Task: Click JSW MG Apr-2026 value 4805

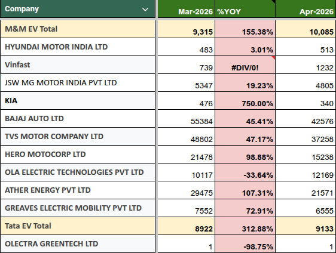Action: (x=306, y=83)
